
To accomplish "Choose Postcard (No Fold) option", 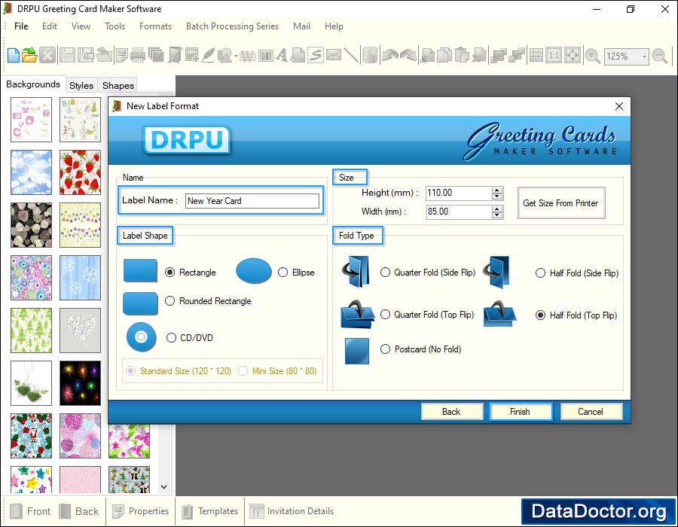I will click(385, 349).
